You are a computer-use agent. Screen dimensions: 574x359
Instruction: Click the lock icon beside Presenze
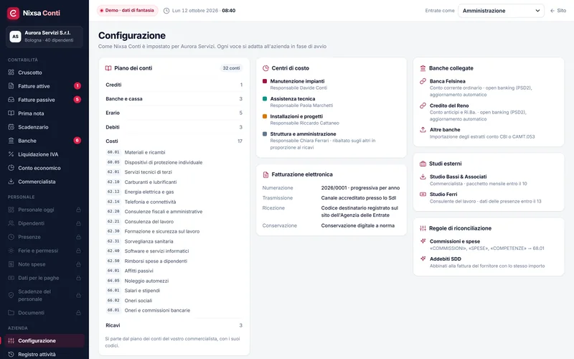click(78, 237)
